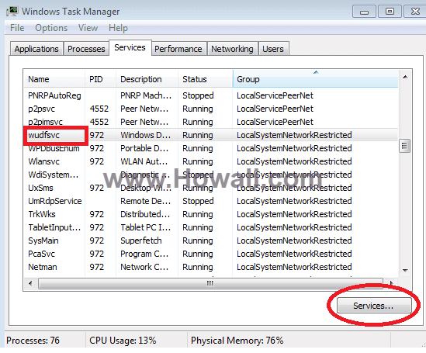
Task: Close the Task Manager window
Action: click(x=415, y=12)
